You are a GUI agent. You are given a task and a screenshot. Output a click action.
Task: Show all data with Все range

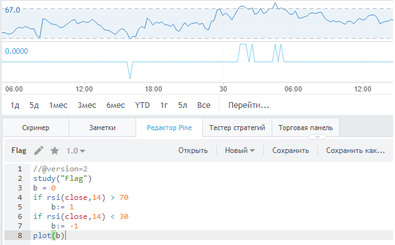204,105
